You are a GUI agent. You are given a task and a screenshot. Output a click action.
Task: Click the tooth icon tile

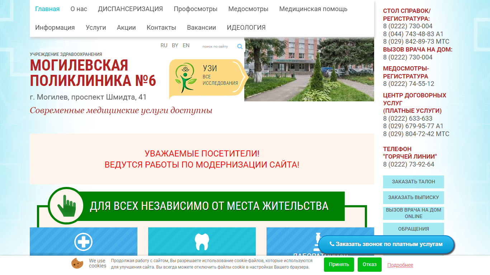point(202,242)
